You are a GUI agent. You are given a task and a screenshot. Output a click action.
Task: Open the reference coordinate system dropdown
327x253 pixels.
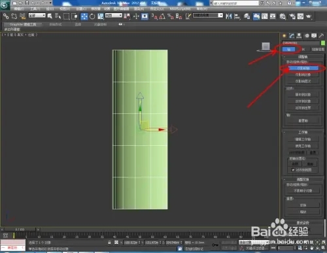click(113, 15)
